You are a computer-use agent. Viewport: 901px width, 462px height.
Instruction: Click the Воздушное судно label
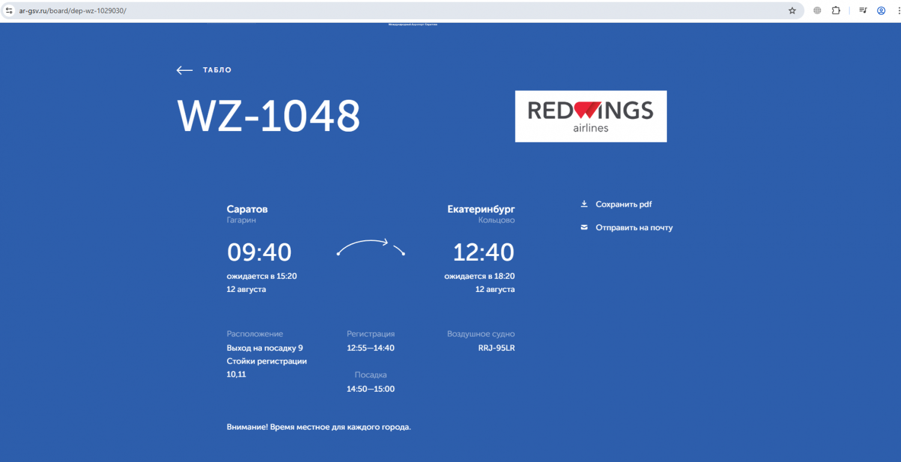(481, 334)
